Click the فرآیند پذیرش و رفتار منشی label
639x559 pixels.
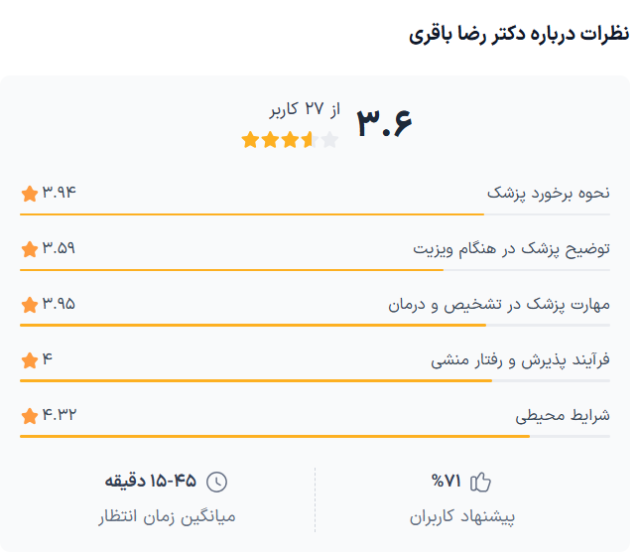pos(520,359)
